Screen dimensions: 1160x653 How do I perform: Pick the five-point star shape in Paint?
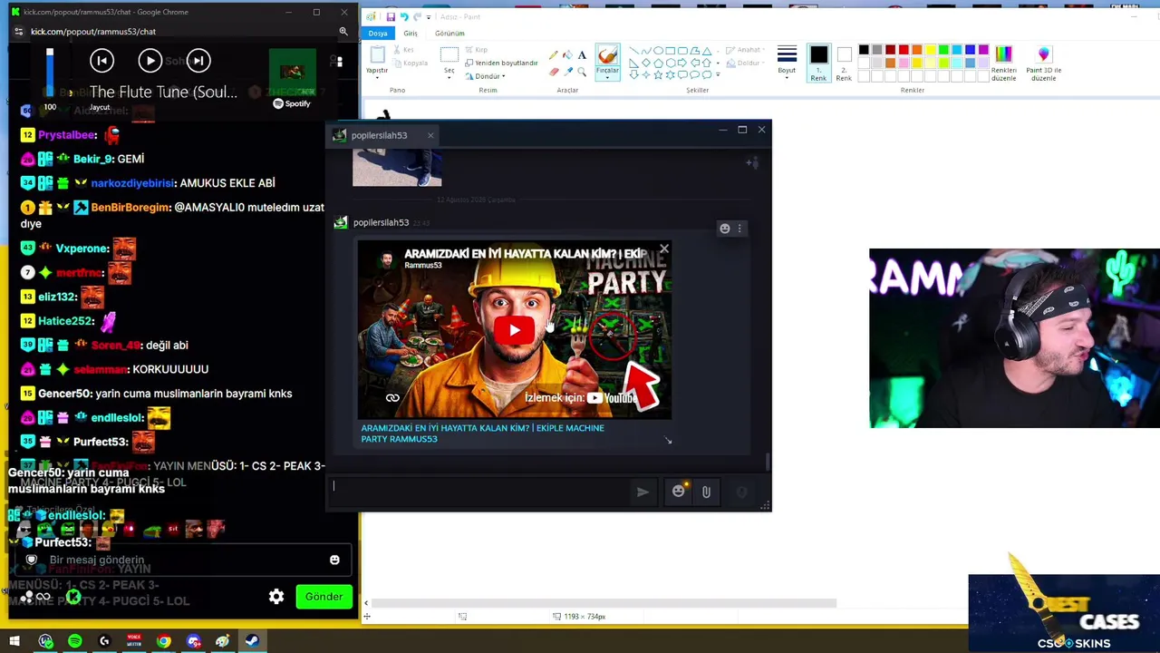coord(659,74)
